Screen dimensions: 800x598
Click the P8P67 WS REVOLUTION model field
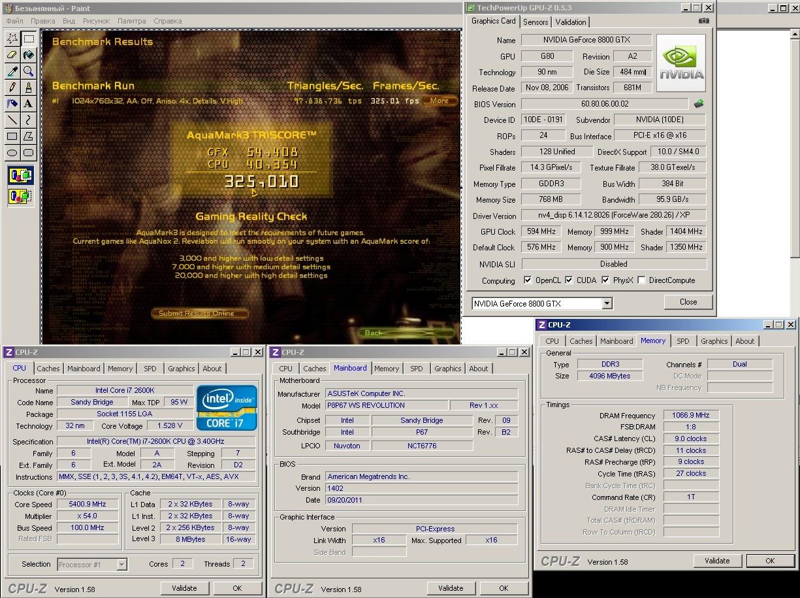pos(387,405)
